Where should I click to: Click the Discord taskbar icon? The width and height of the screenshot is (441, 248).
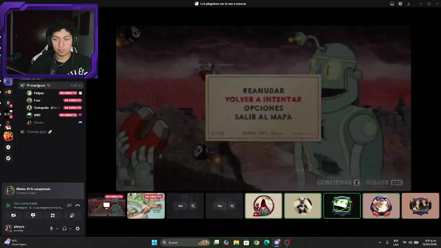[277, 242]
